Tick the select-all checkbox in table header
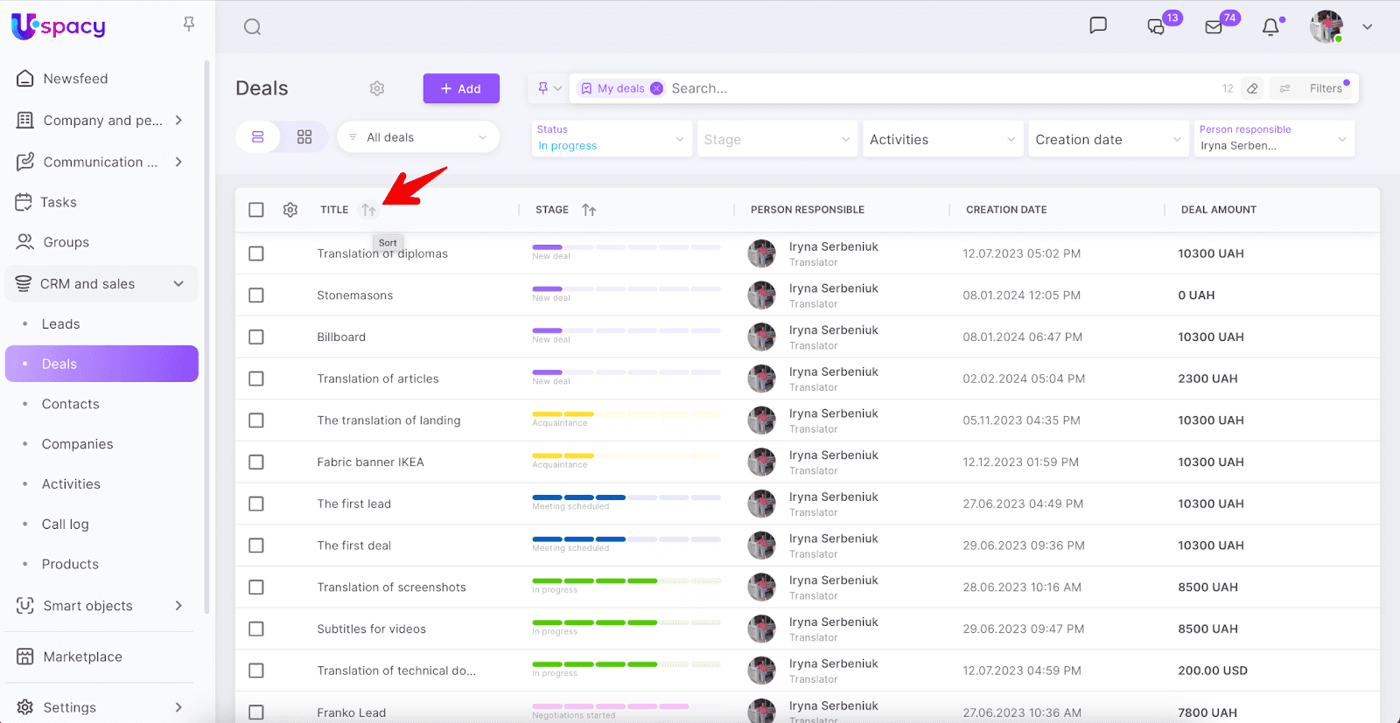1400x723 pixels. tap(256, 210)
